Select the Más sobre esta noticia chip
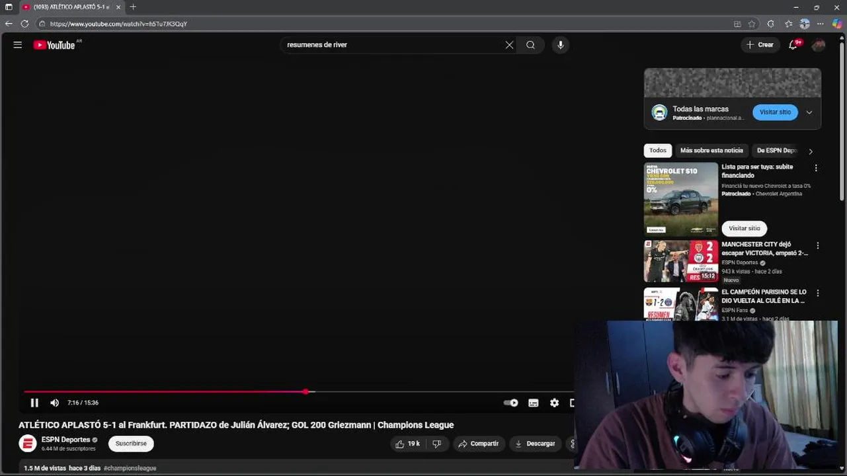 (711, 151)
